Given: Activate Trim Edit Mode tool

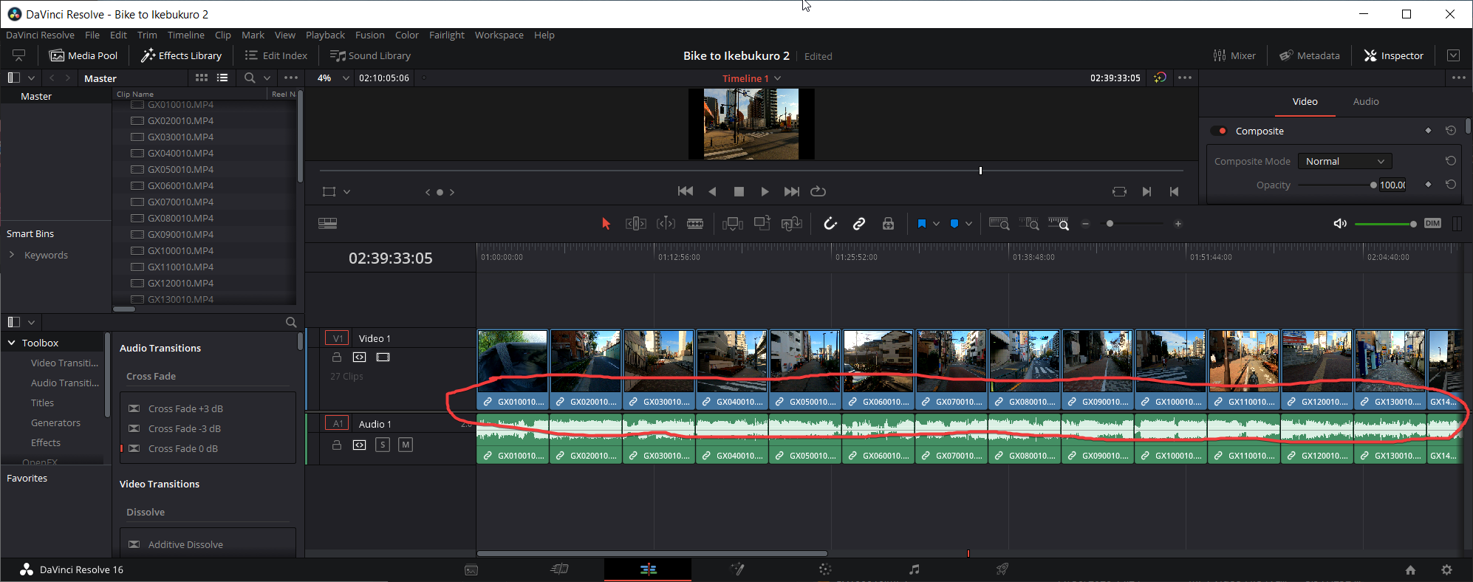Looking at the screenshot, I should point(635,224).
